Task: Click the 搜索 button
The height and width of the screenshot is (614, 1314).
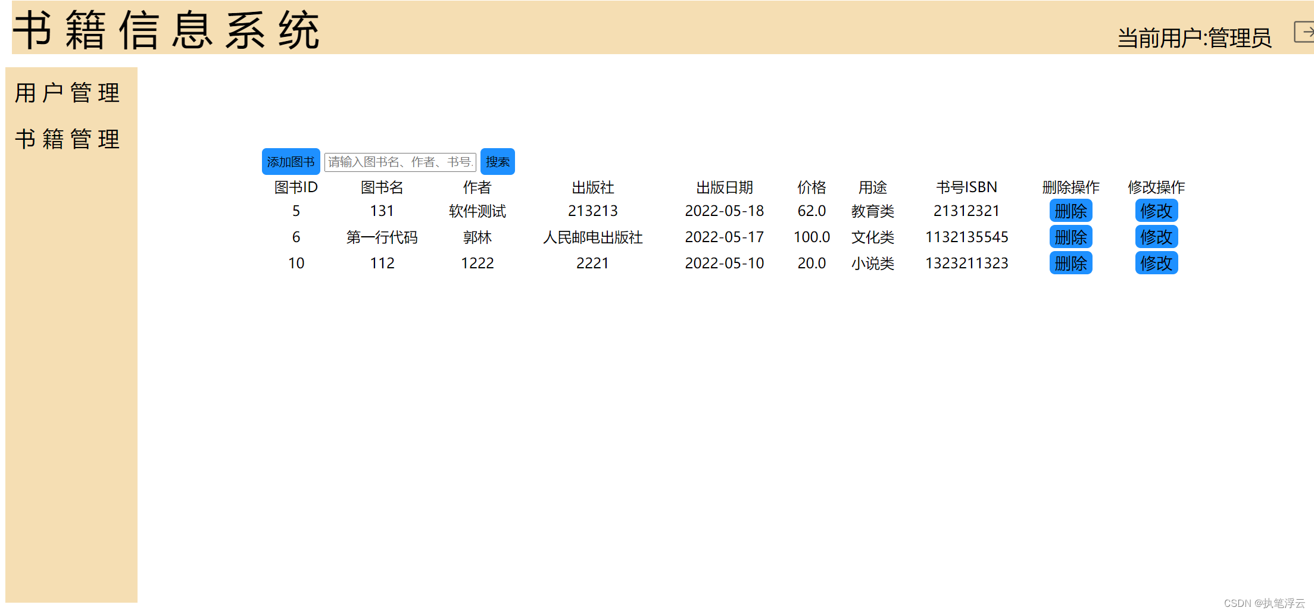Action: click(x=497, y=162)
